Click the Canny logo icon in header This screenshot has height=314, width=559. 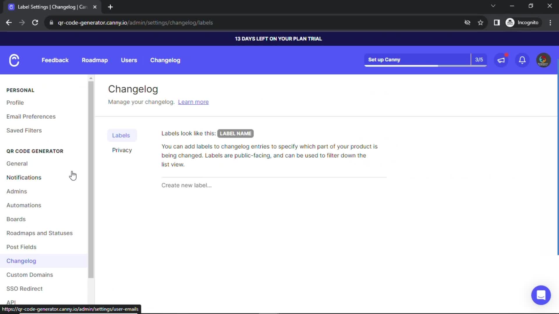14,60
